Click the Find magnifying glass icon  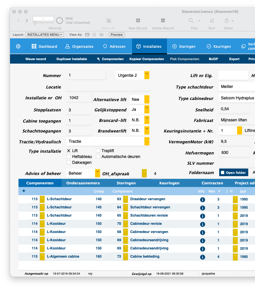pyautogui.click(x=191, y=21)
